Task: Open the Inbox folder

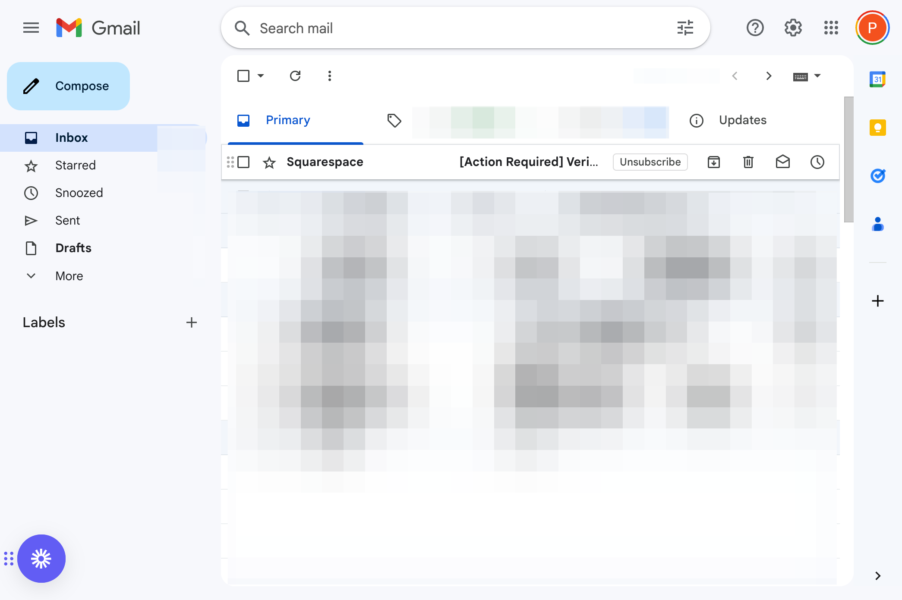Action: point(104,138)
